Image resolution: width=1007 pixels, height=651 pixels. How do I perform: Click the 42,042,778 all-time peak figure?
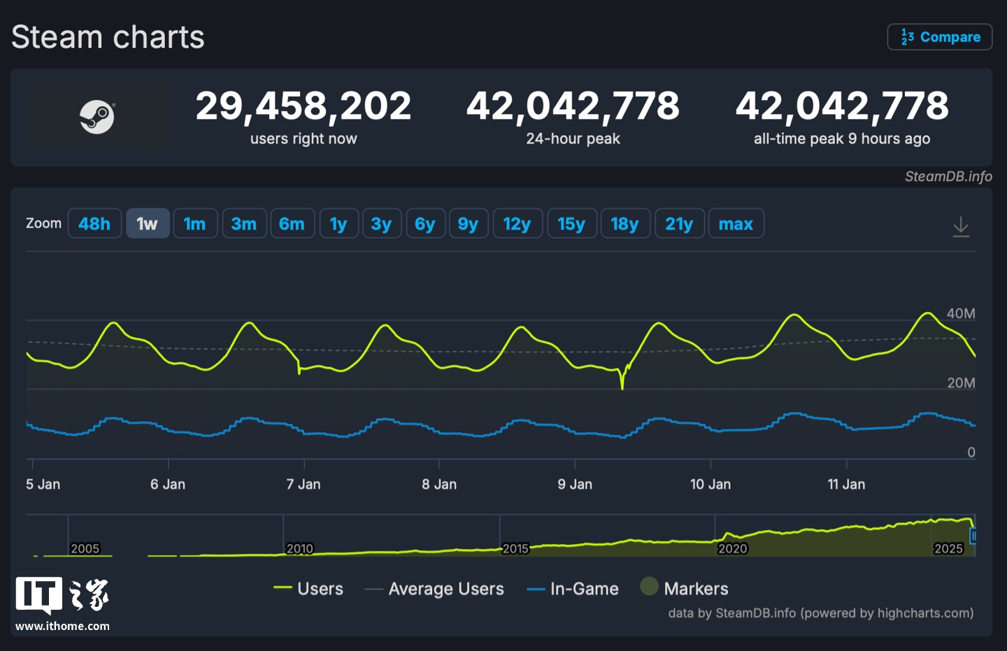(841, 106)
